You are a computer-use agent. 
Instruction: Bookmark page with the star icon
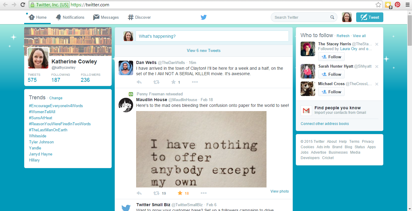(x=378, y=5)
